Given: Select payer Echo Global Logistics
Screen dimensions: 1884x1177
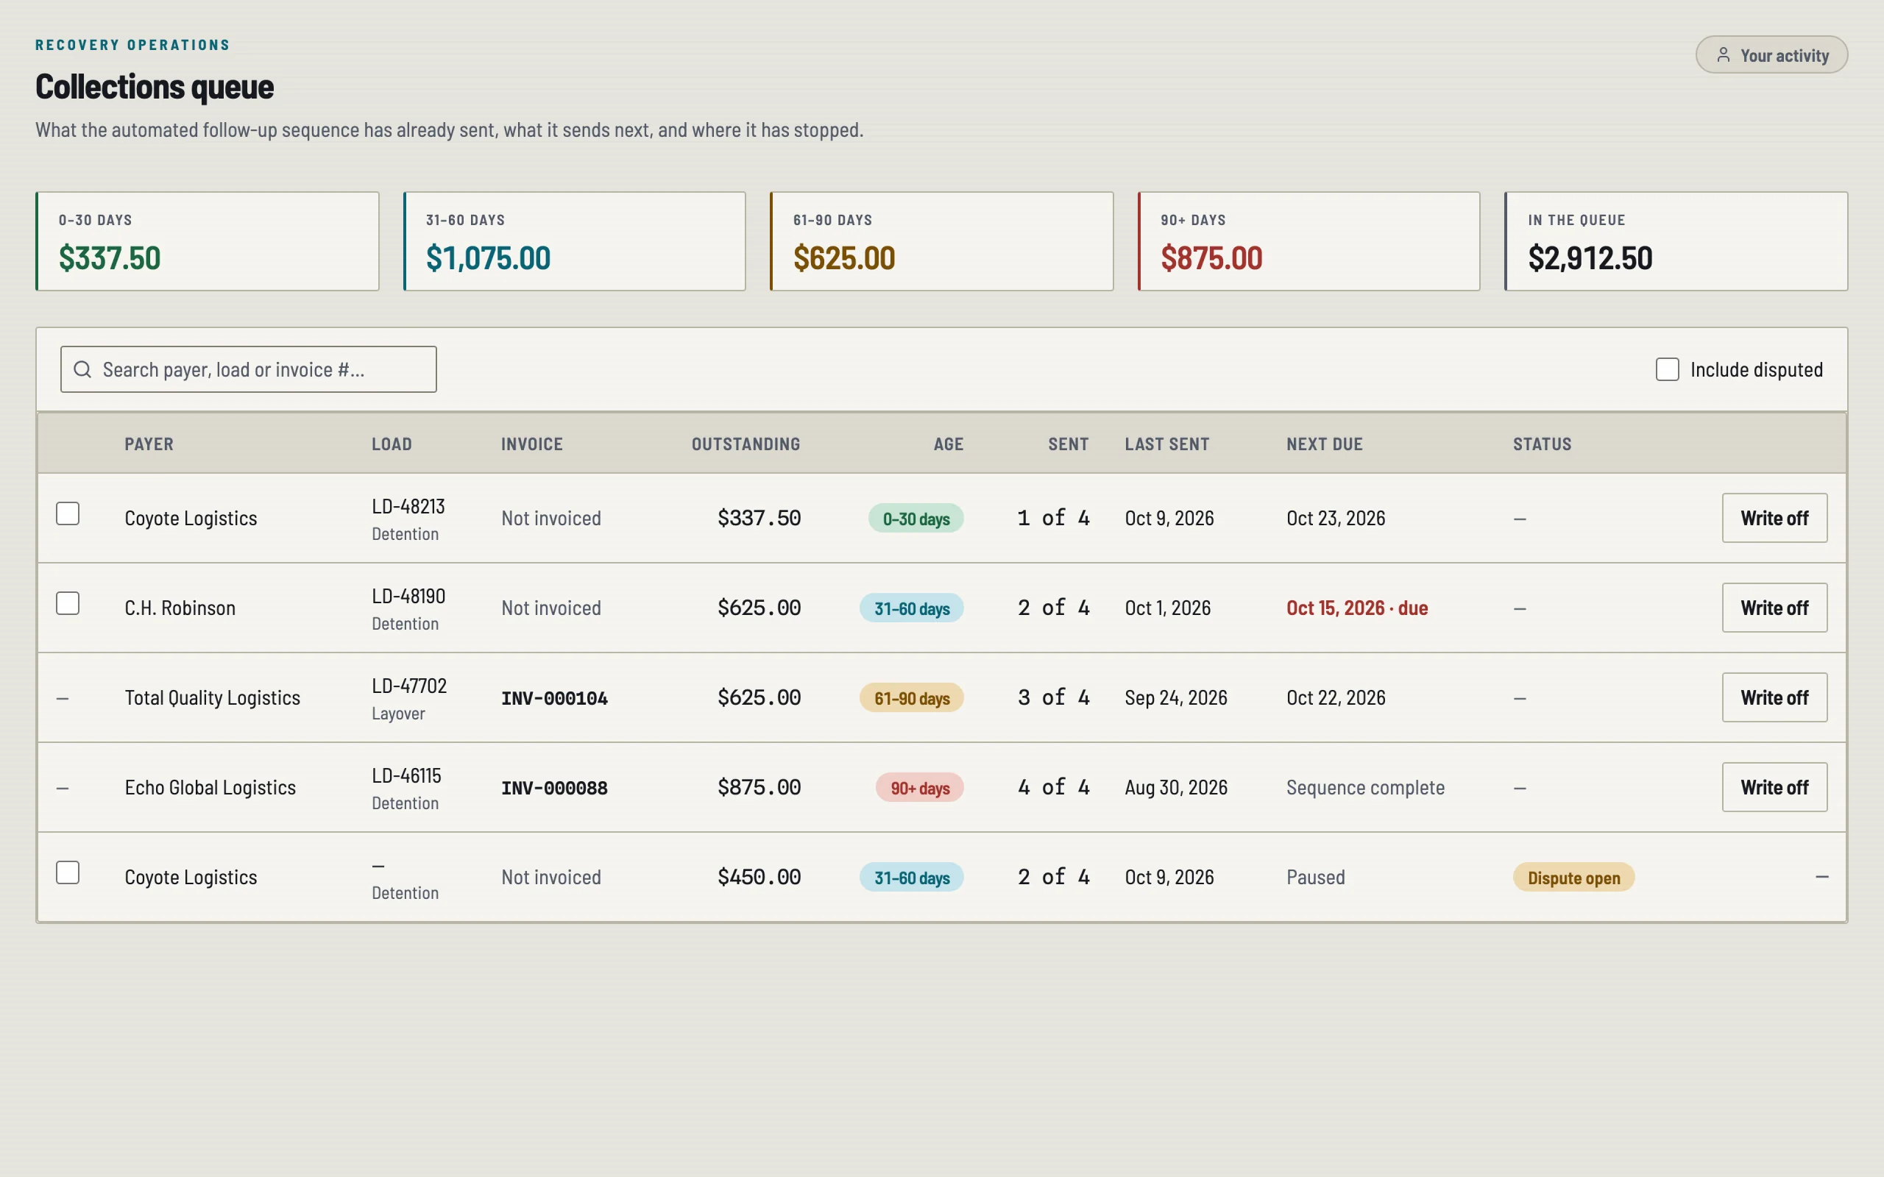Looking at the screenshot, I should [210, 788].
